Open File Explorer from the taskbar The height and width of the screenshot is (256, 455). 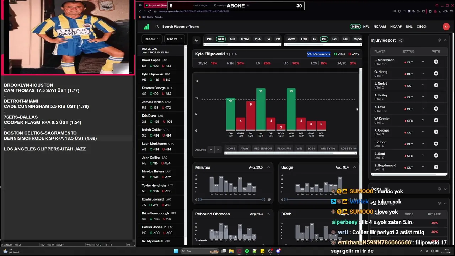click(x=231, y=251)
